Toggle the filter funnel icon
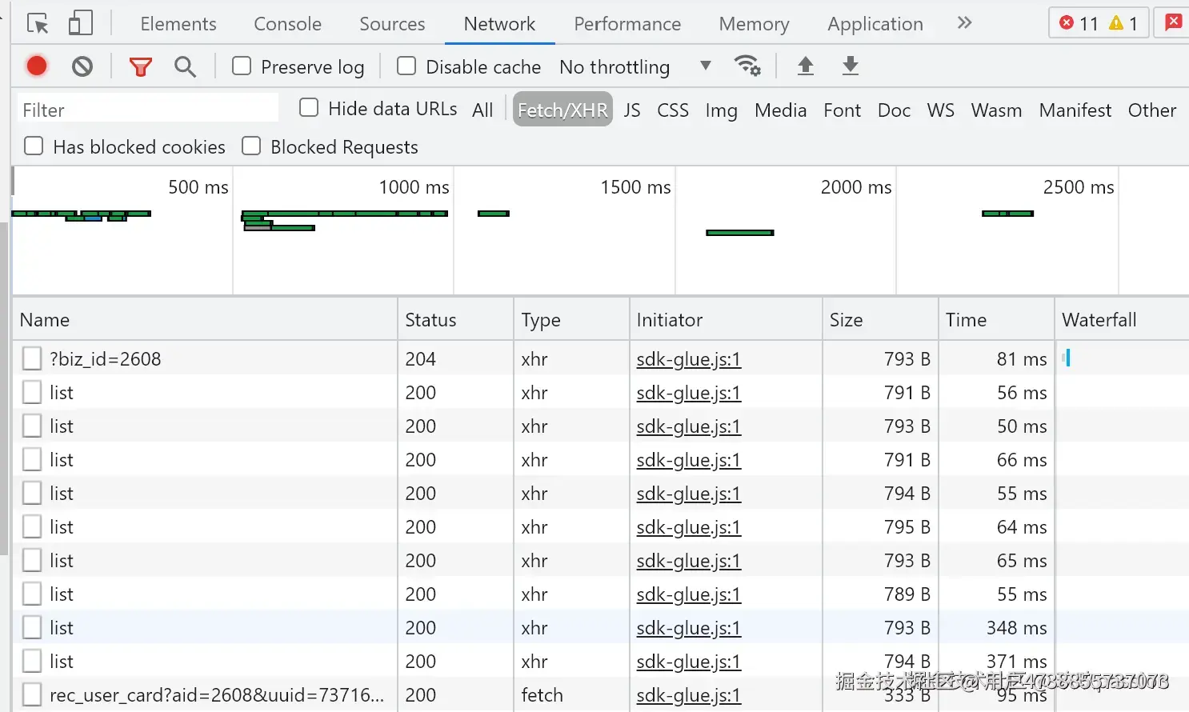 click(141, 66)
